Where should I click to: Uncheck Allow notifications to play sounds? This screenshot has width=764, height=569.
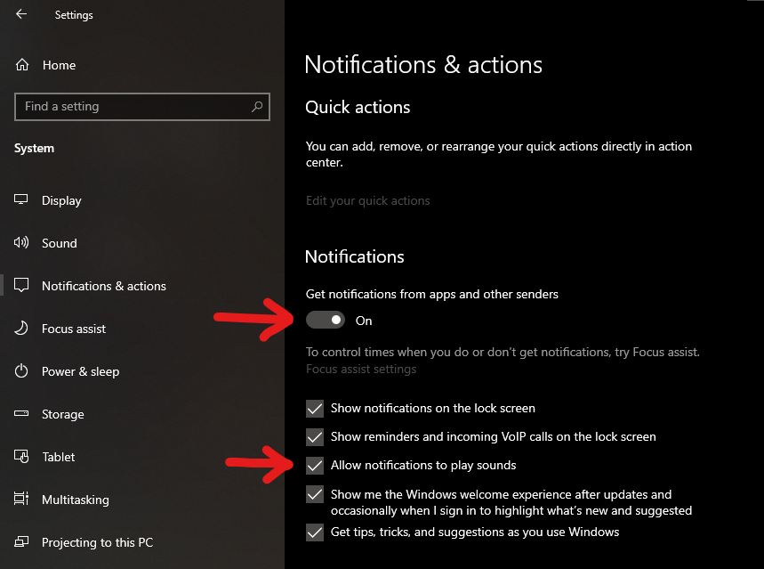tap(315, 466)
